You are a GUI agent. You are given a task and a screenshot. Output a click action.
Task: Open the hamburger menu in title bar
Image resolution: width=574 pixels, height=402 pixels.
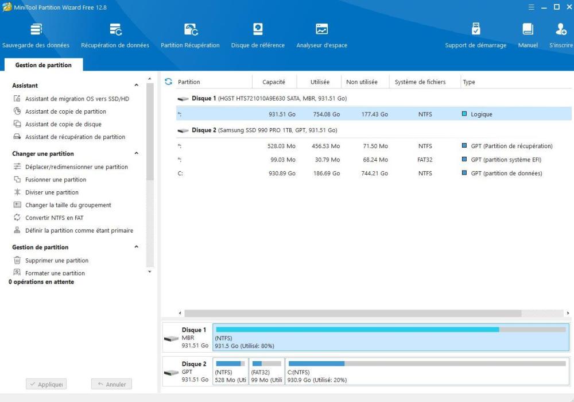coord(531,7)
